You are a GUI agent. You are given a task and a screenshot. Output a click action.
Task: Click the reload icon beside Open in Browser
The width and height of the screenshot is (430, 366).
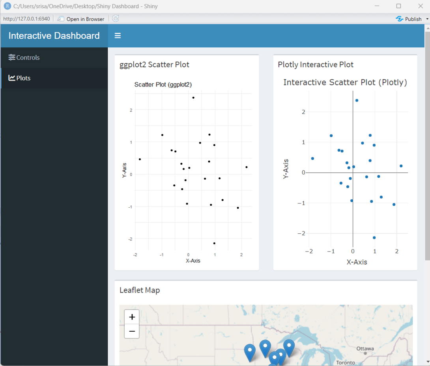pos(115,19)
